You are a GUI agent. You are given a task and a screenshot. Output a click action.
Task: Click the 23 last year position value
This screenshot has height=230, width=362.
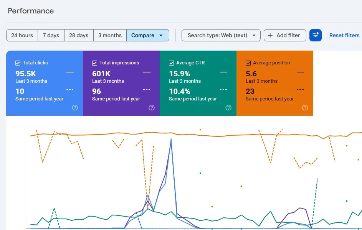pos(250,91)
